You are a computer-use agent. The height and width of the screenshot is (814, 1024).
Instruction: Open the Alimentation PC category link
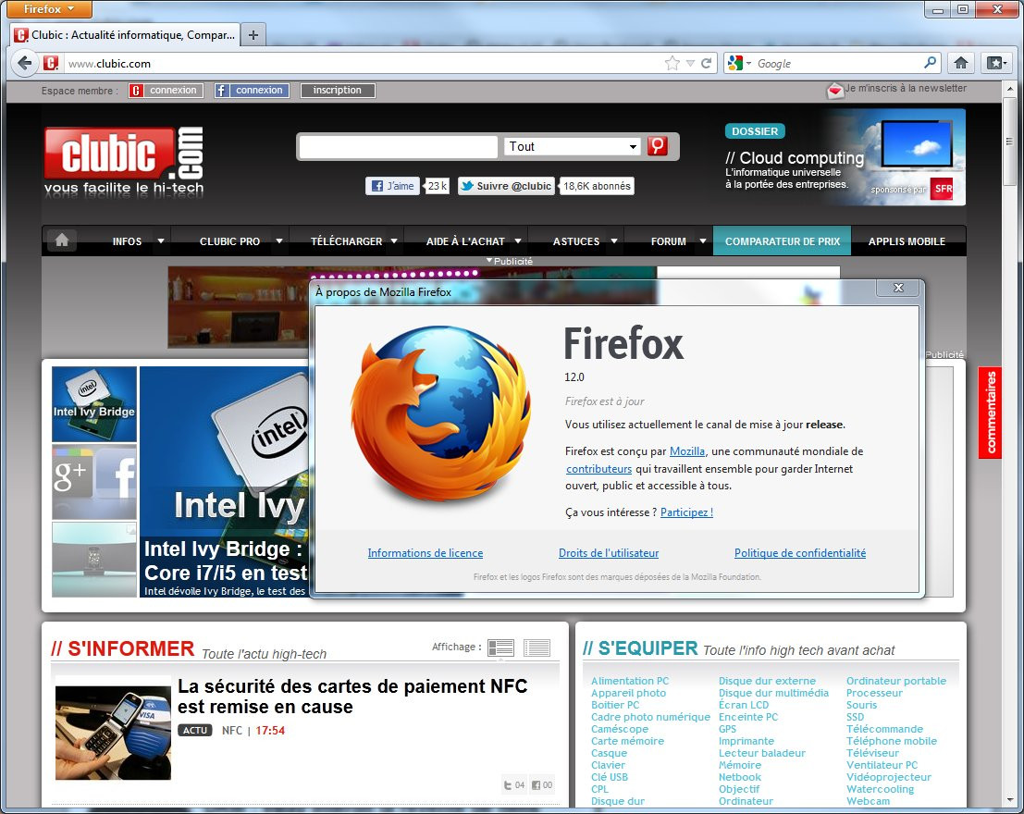coord(630,681)
